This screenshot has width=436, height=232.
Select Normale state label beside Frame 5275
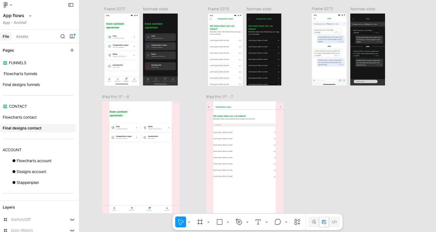(259, 9)
